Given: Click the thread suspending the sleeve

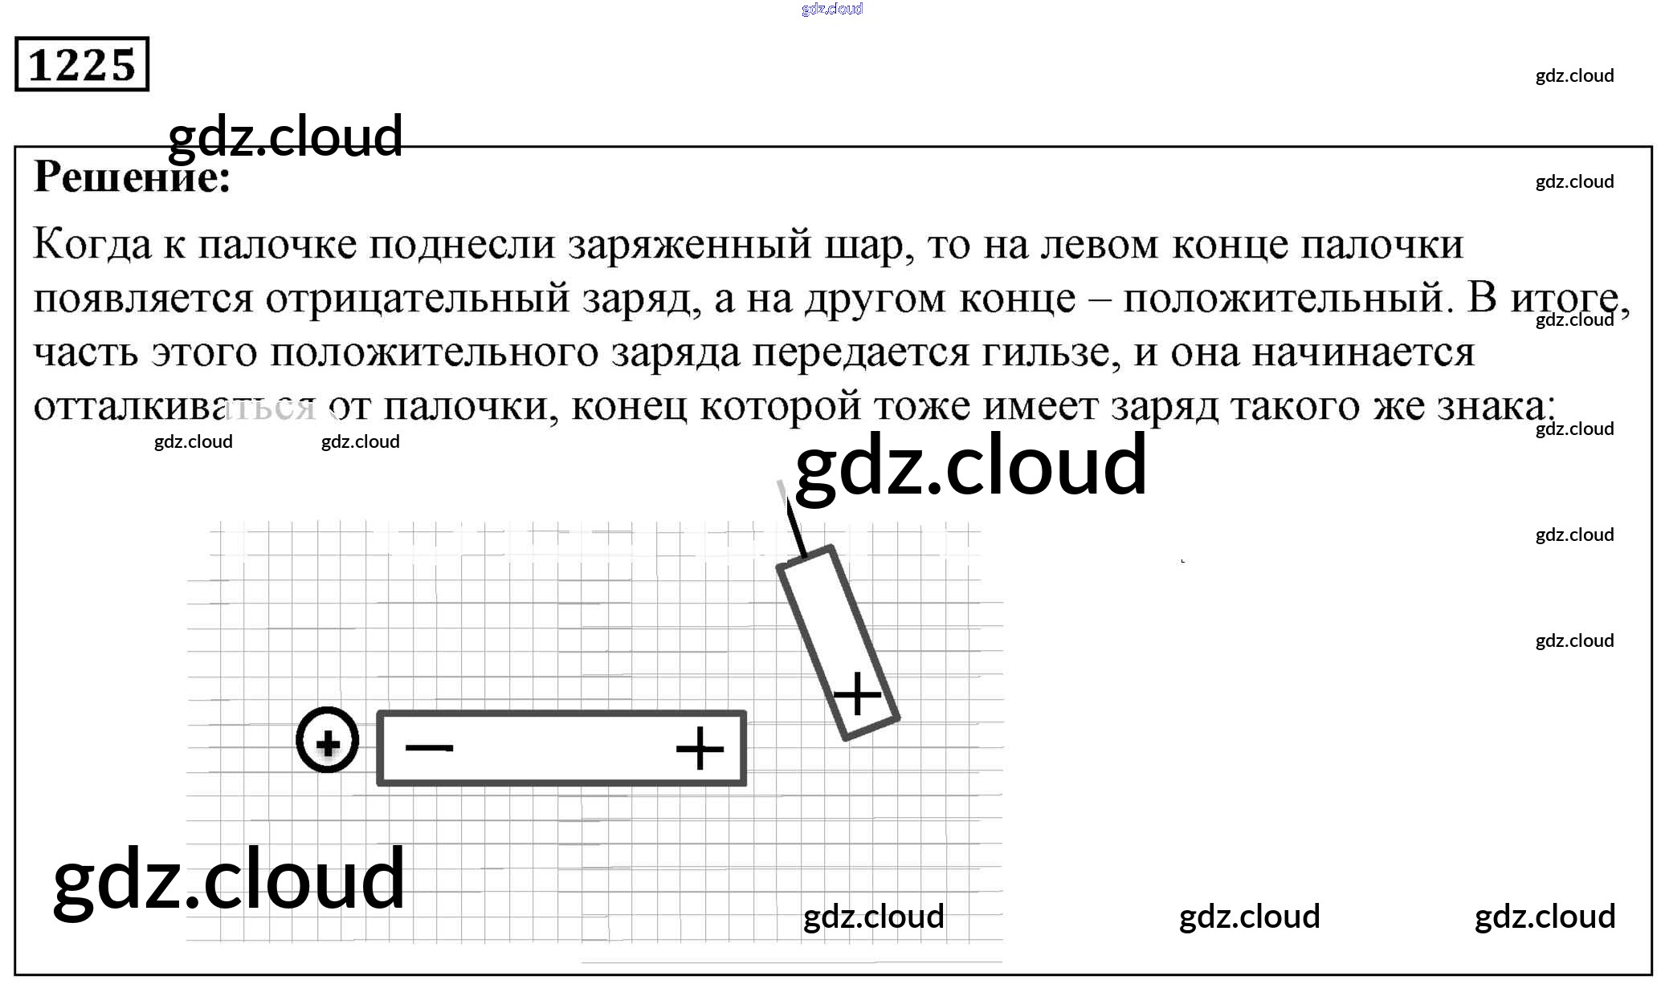Looking at the screenshot, I should tap(795, 526).
